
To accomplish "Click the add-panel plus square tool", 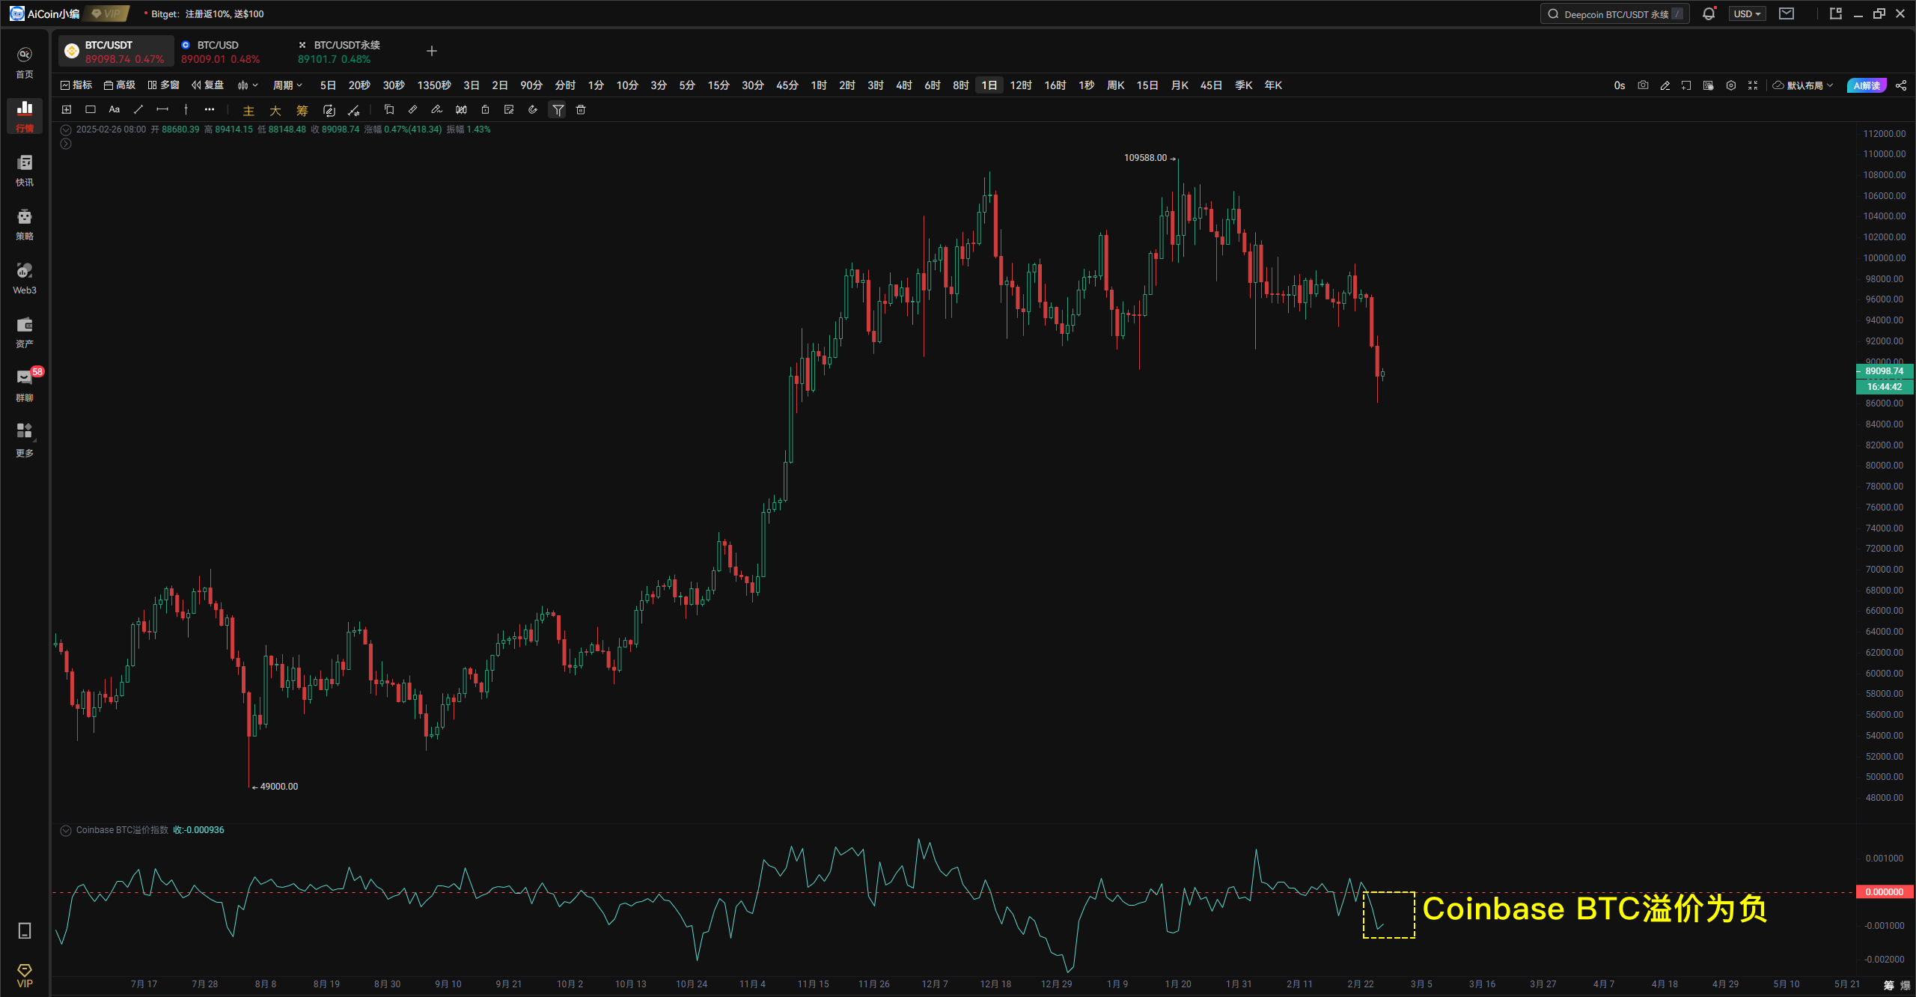I will pos(67,109).
